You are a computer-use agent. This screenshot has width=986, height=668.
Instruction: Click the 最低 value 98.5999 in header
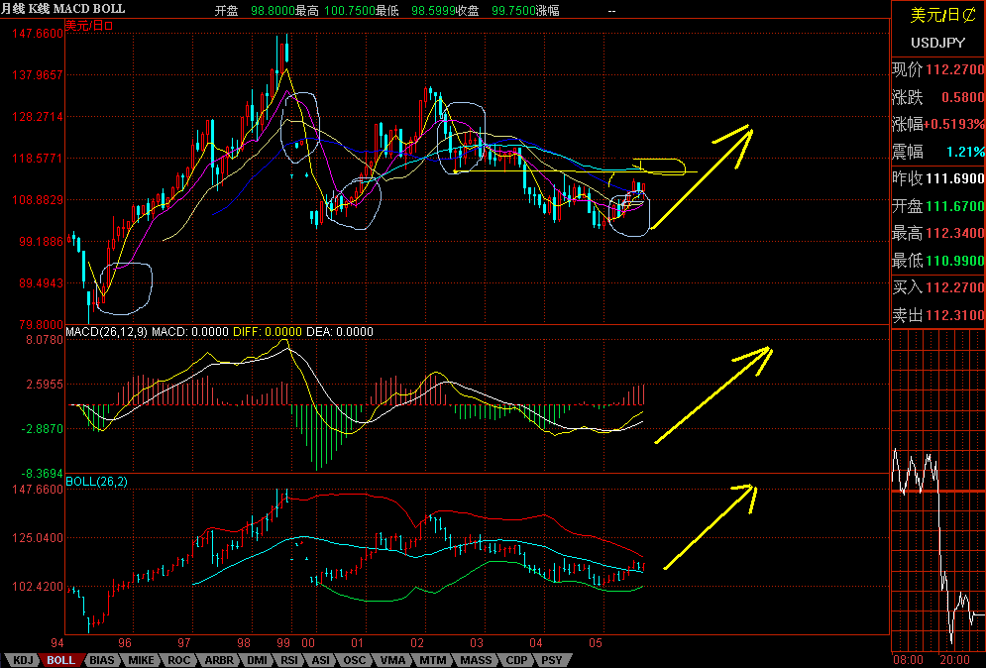433,11
